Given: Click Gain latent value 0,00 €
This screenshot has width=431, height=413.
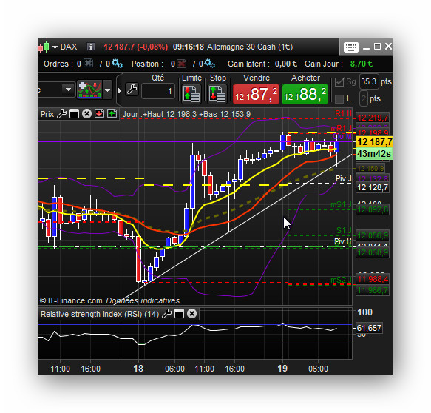Looking at the screenshot, I should click(x=286, y=64).
